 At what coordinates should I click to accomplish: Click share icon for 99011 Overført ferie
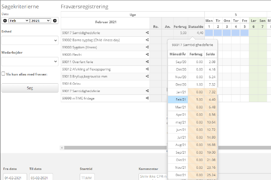[x=147, y=62]
